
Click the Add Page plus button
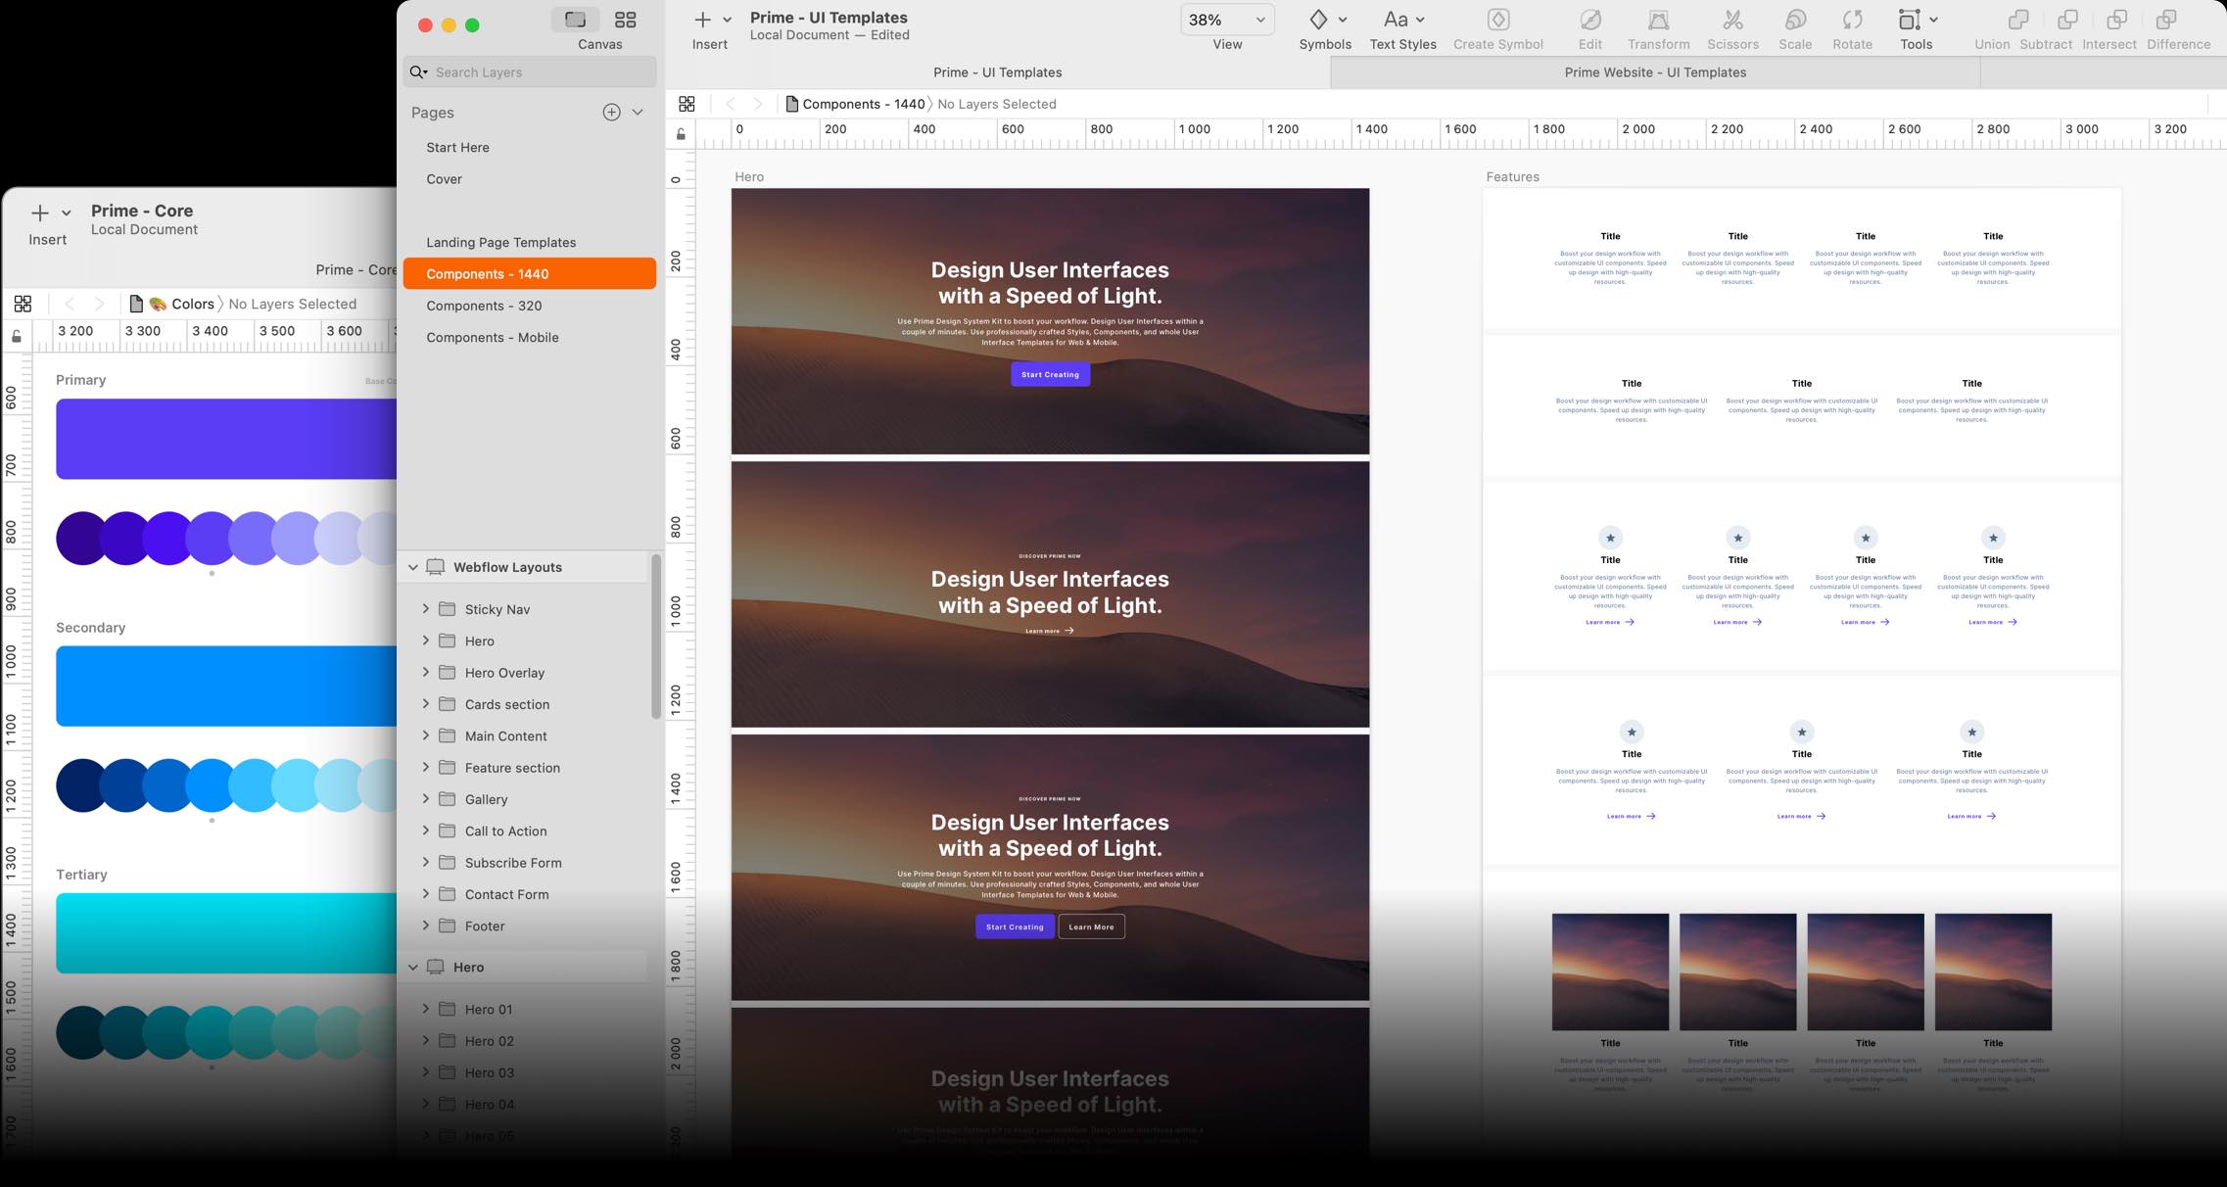611,113
